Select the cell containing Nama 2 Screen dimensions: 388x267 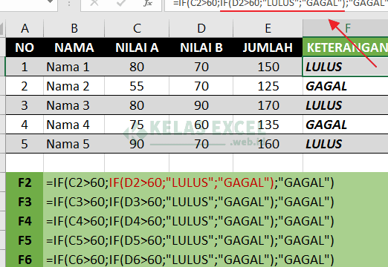[x=74, y=86]
